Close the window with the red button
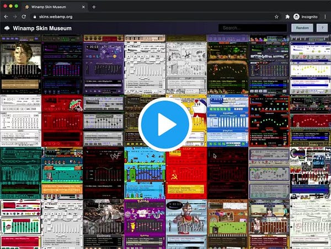The image size is (331, 249). [x=6, y=6]
